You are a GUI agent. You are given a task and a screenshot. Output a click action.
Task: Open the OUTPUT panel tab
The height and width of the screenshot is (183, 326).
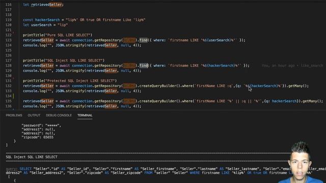(x=34, y=115)
